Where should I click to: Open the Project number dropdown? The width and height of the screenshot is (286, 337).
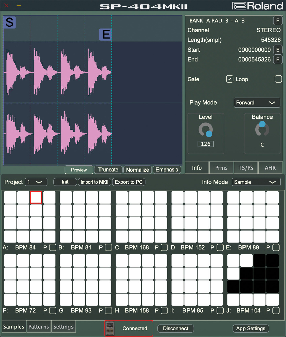(x=36, y=182)
